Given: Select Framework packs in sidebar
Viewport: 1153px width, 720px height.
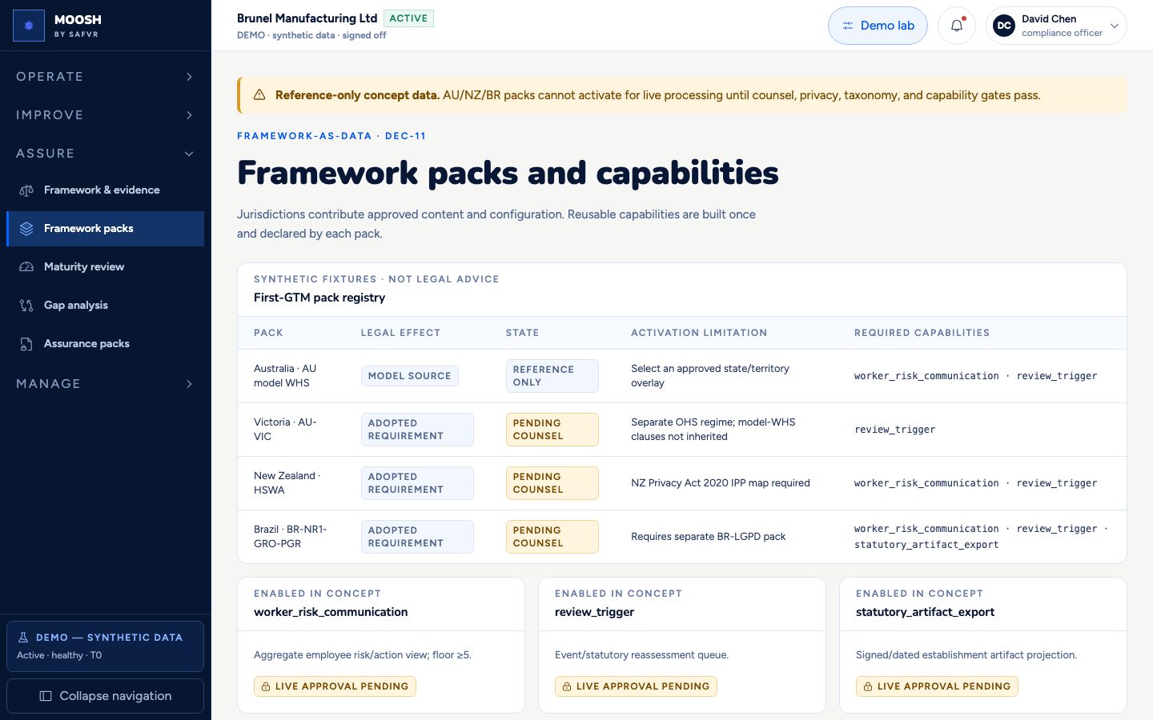Looking at the screenshot, I should (105, 229).
